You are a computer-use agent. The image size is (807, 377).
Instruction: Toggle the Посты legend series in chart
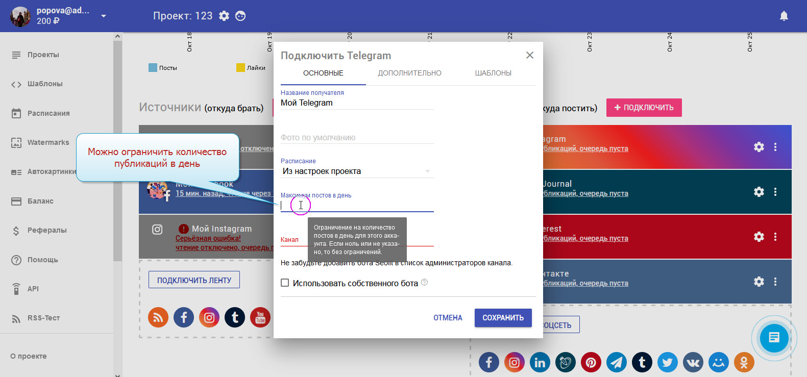pos(163,68)
